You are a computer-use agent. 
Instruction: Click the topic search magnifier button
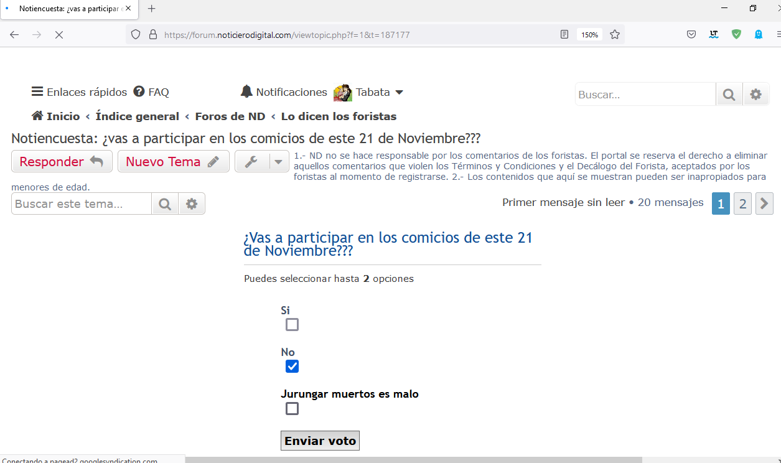pos(165,203)
